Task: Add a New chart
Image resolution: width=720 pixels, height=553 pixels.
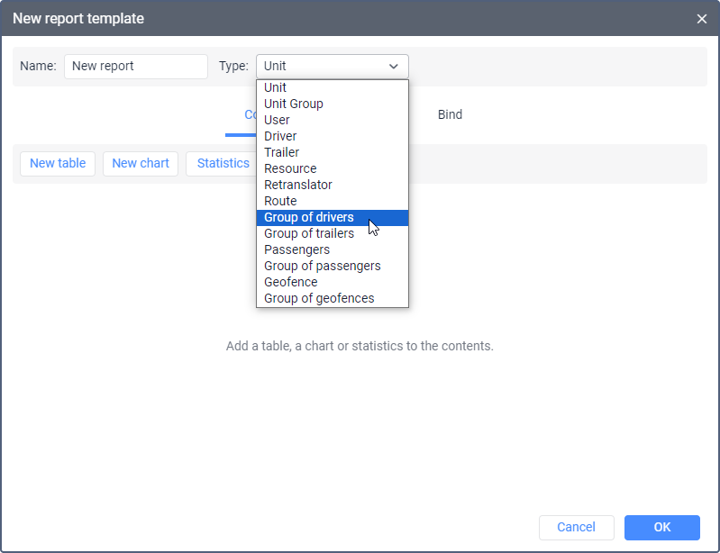Action: 141,164
